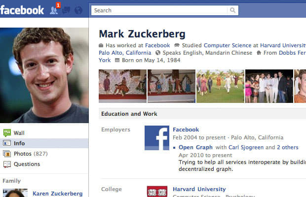Click the Facebook logo home link
The width and height of the screenshot is (306, 197).
point(22,10)
